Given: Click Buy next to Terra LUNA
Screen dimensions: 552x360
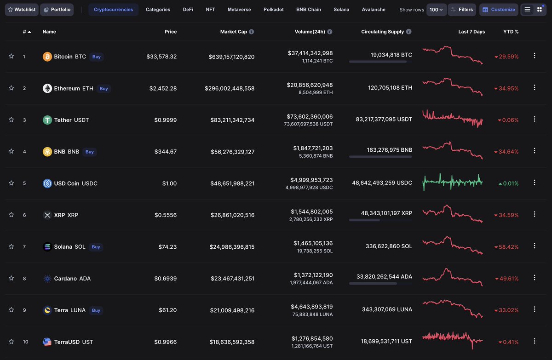Looking at the screenshot, I should [96, 310].
